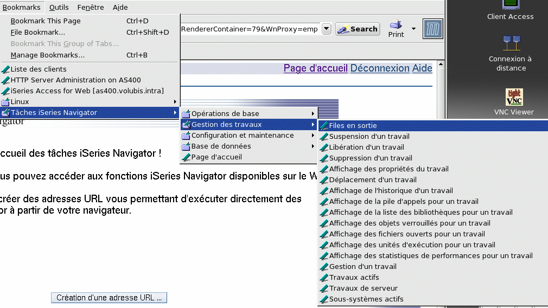Expand Configuration et maintenance submenu arrow
Image resolution: width=548 pixels, height=308 pixels.
coord(313,135)
